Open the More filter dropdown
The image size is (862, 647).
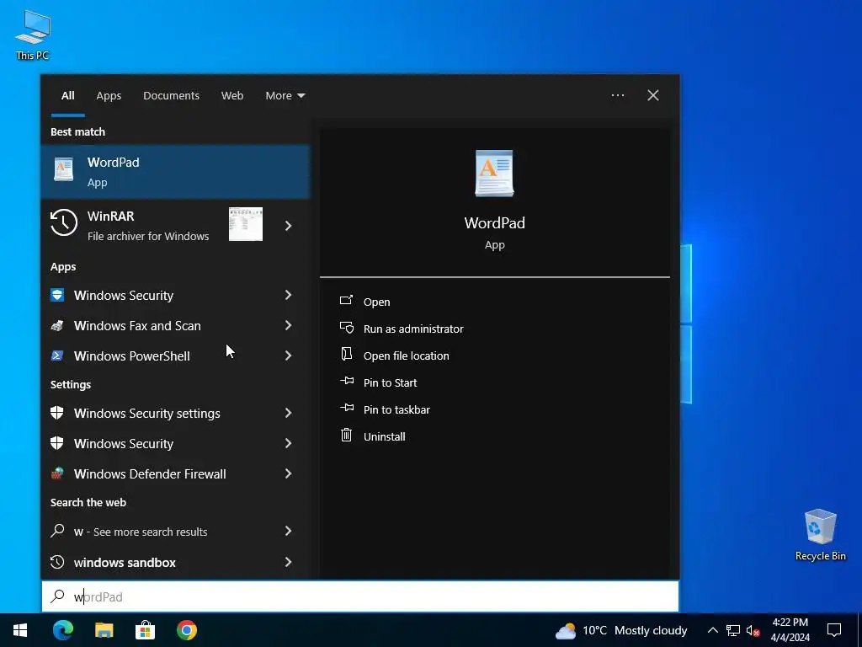[285, 95]
